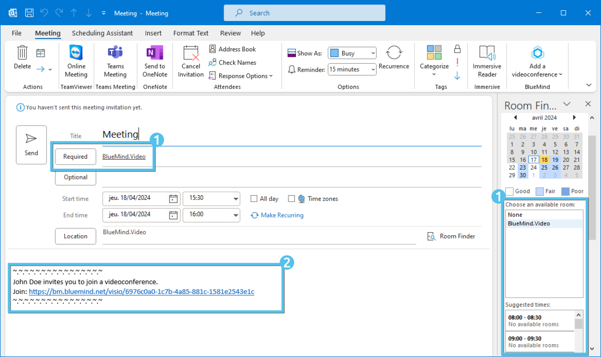Screen dimensions: 601x357
Task: Switch to the Scheduling Assistant tab
Action: 102,33
